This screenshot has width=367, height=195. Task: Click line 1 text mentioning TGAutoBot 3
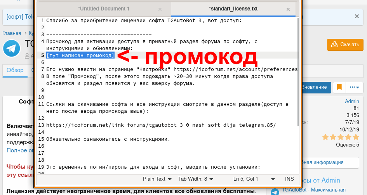tap(144, 21)
